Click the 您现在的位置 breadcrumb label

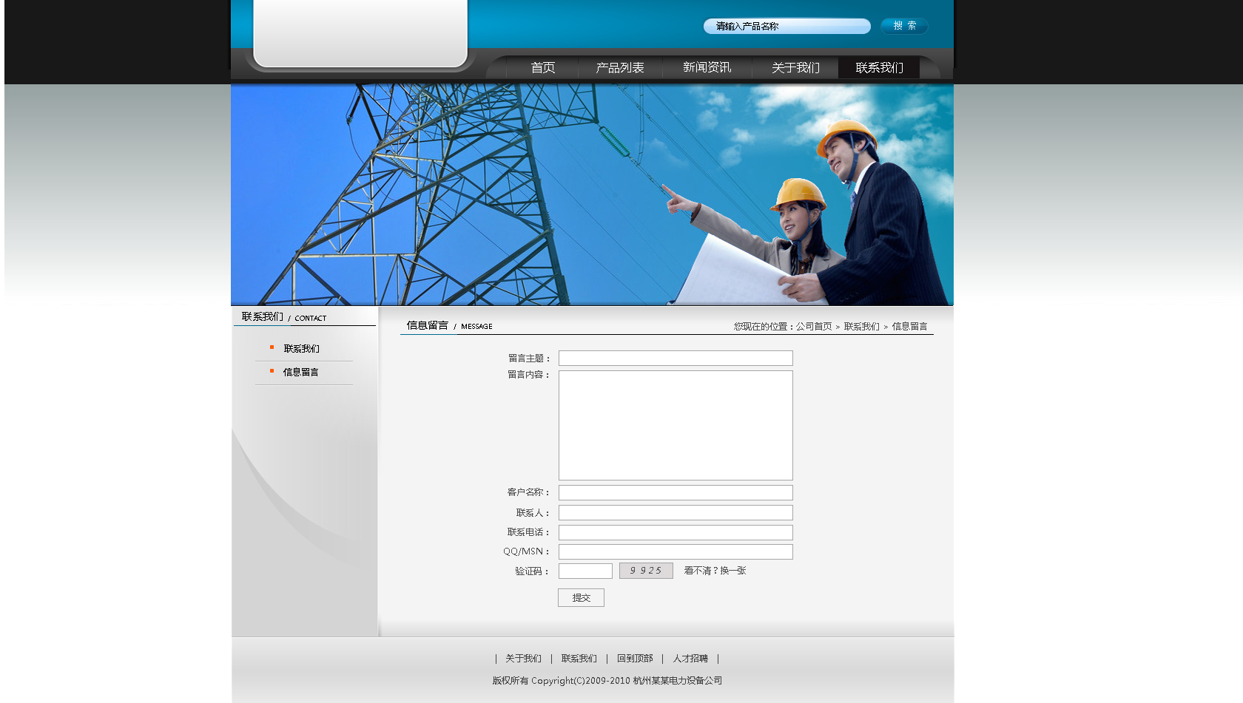click(x=764, y=327)
